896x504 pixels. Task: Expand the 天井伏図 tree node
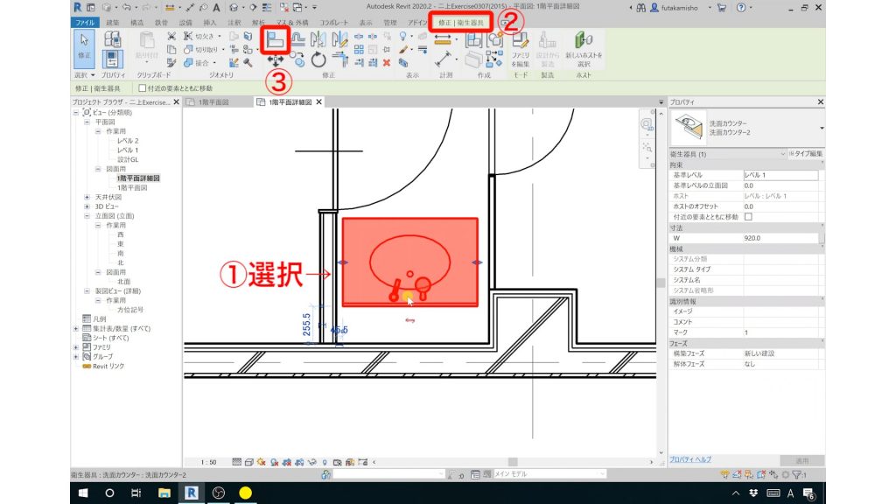(87, 197)
